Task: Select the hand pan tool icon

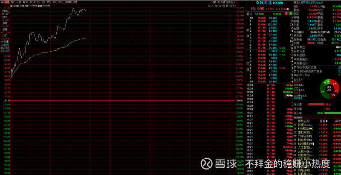Action: tap(223, 6)
